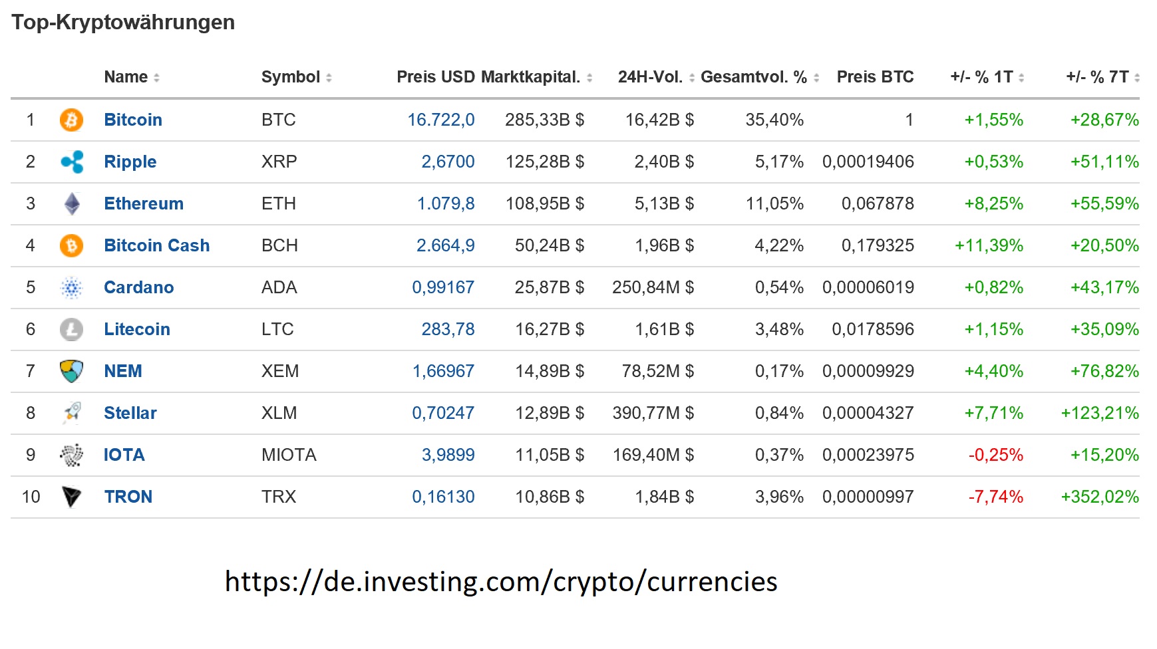This screenshot has width=1157, height=649.
Task: Open the Cardano currency page link
Action: coord(139,287)
